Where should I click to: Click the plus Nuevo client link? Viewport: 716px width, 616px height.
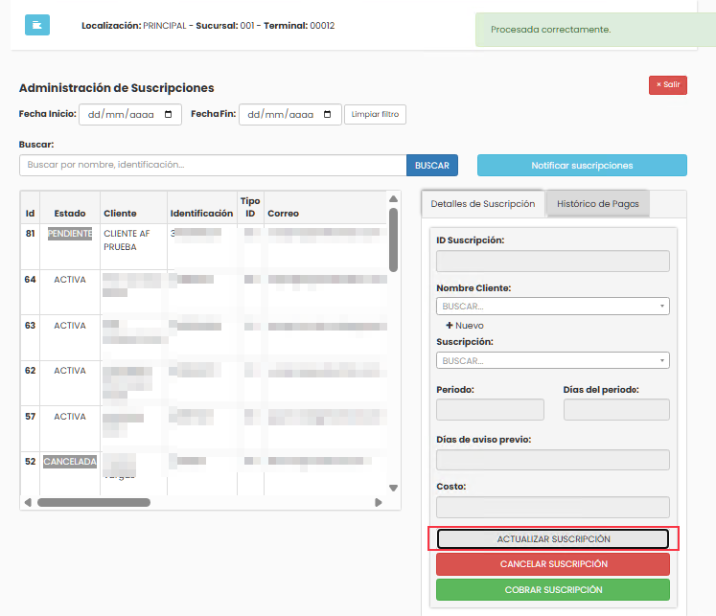pos(465,326)
